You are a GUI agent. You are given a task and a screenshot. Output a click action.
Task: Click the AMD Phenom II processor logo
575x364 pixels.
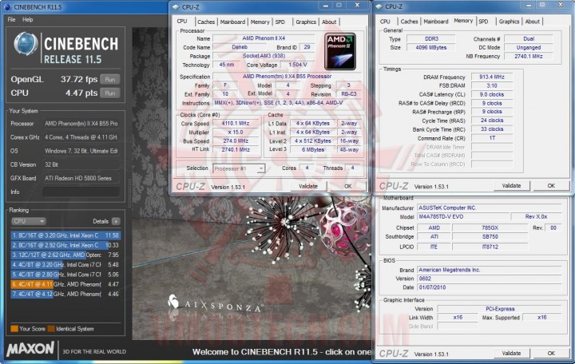340,51
